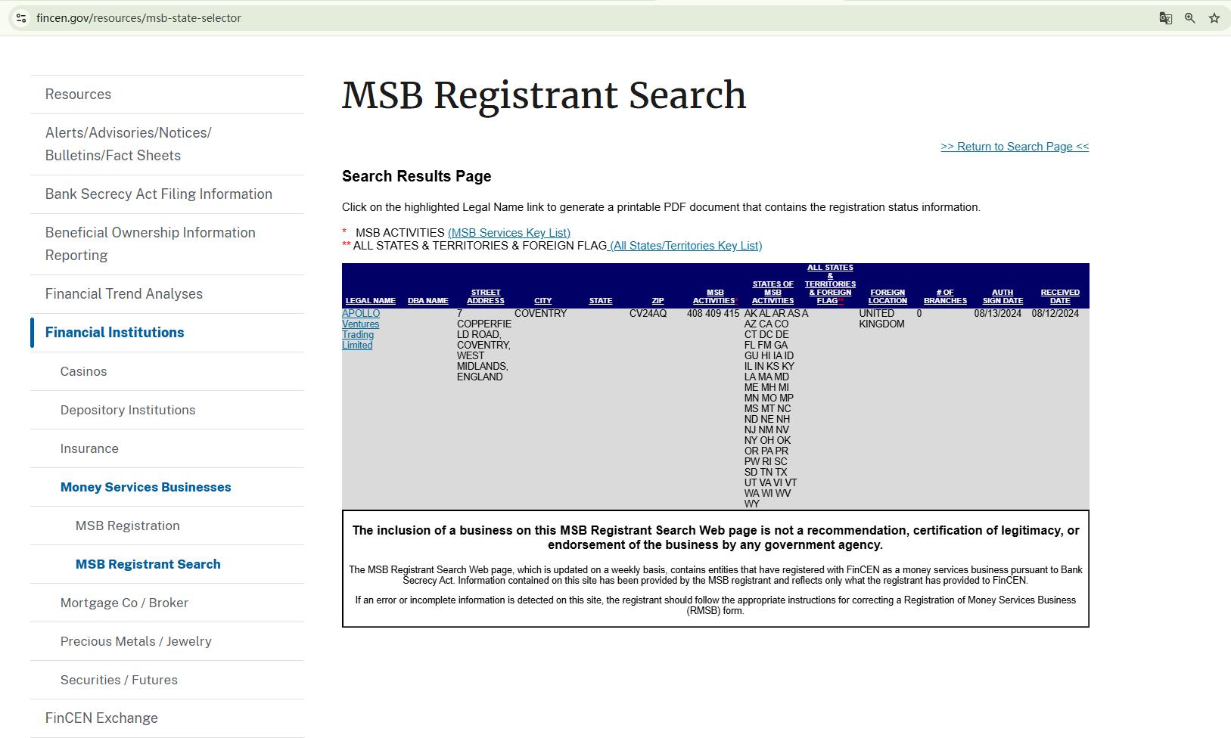The image size is (1231, 738).
Task: Click the 7 COPPERFIELD ROAD street address cell
Action: tap(484, 346)
